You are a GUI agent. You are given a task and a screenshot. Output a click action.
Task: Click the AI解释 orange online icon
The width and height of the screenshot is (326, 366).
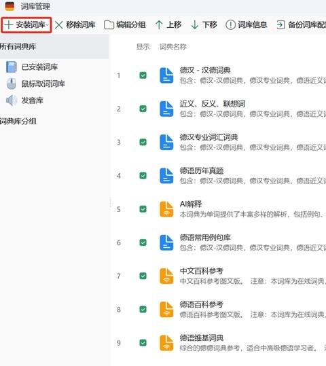(x=166, y=209)
